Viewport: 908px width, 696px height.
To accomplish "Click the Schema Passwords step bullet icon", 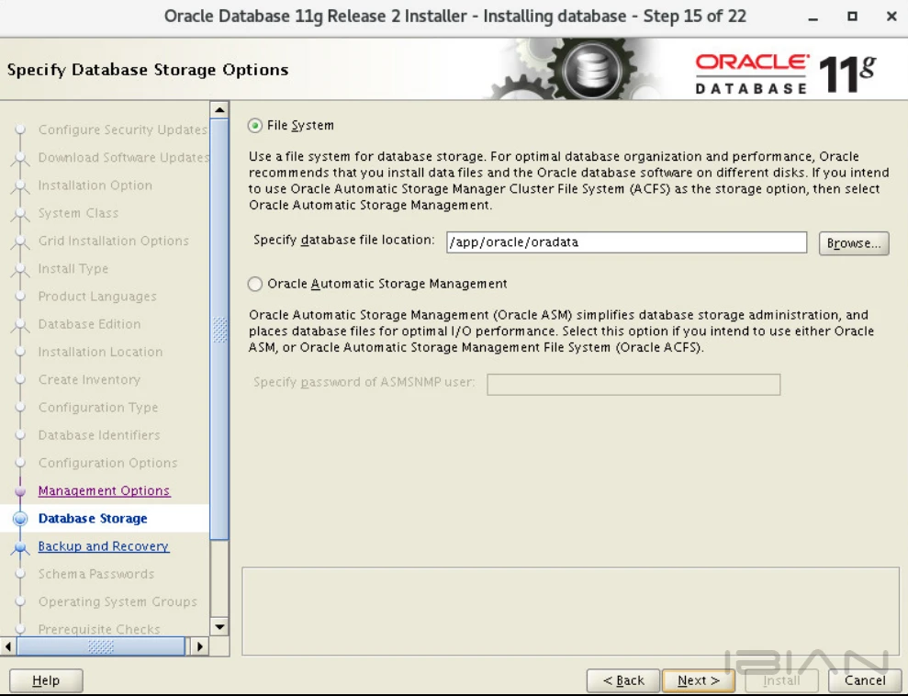I will pos(20,574).
